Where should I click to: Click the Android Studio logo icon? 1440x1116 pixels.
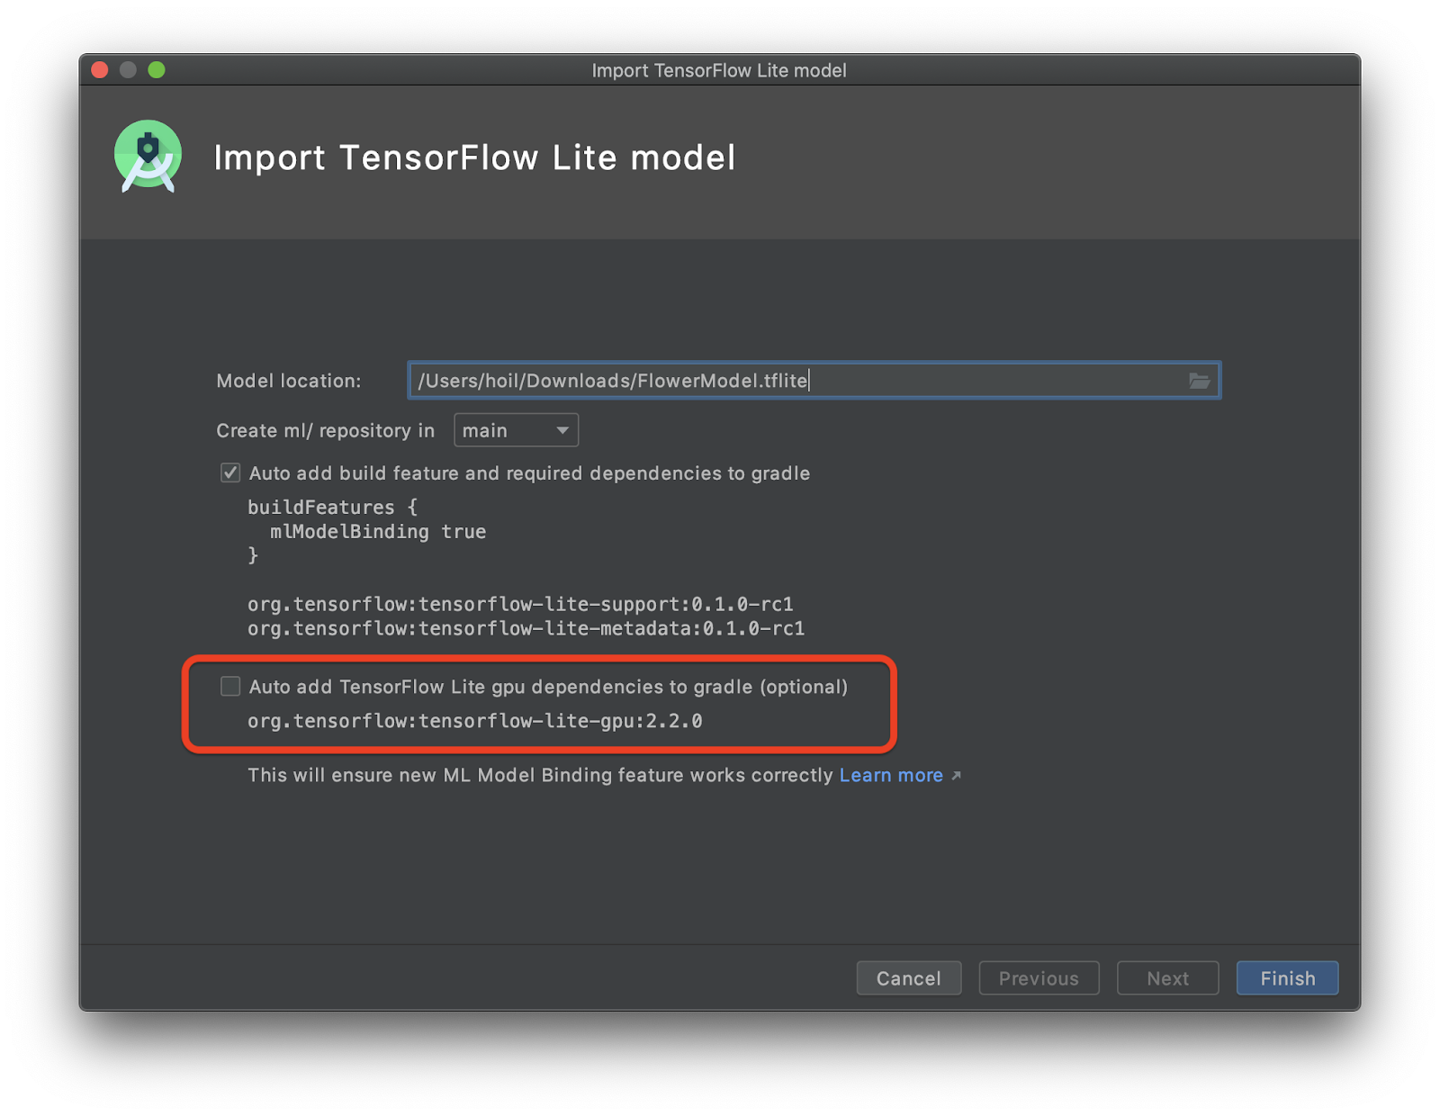(148, 157)
